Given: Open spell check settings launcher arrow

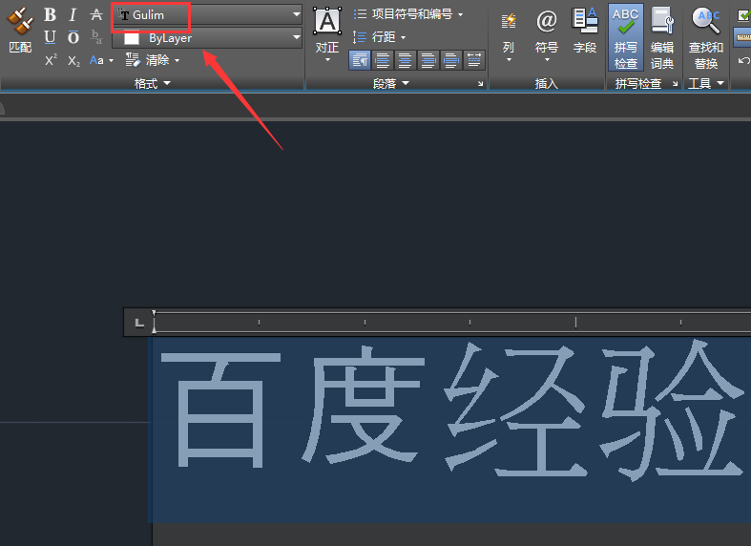Looking at the screenshot, I should coord(675,84).
